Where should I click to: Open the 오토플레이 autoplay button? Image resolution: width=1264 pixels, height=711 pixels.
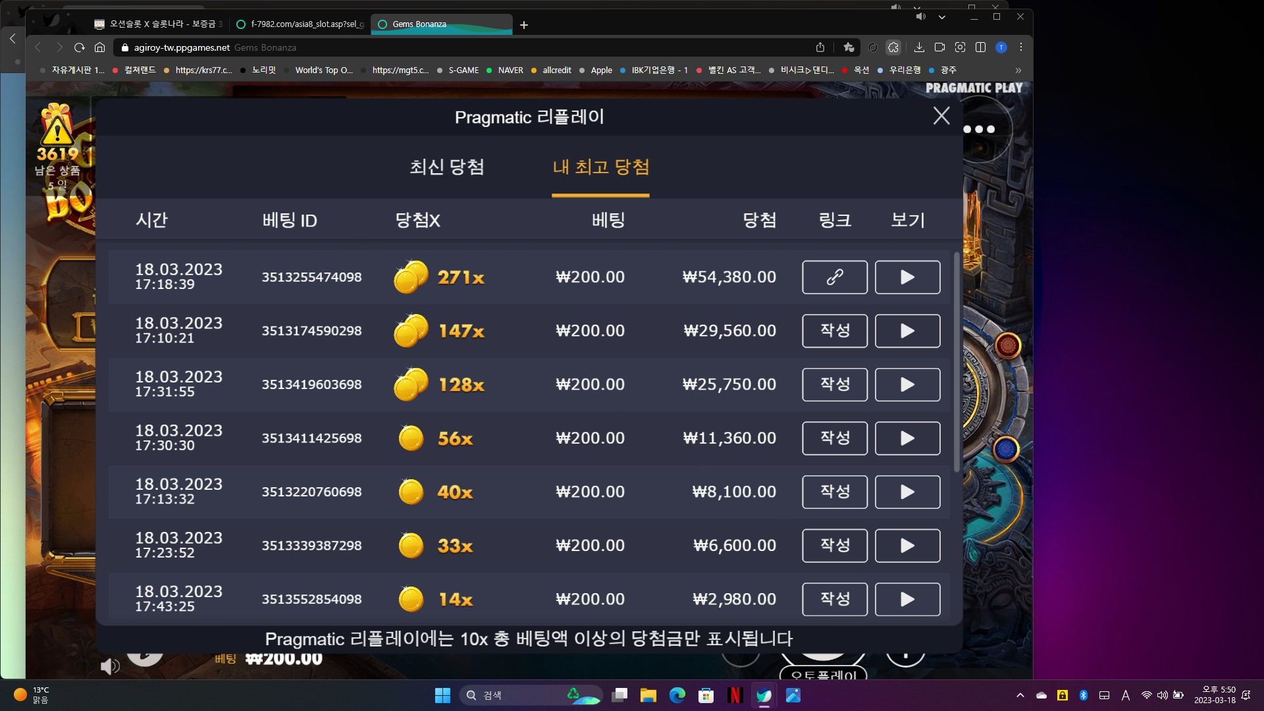click(x=823, y=675)
